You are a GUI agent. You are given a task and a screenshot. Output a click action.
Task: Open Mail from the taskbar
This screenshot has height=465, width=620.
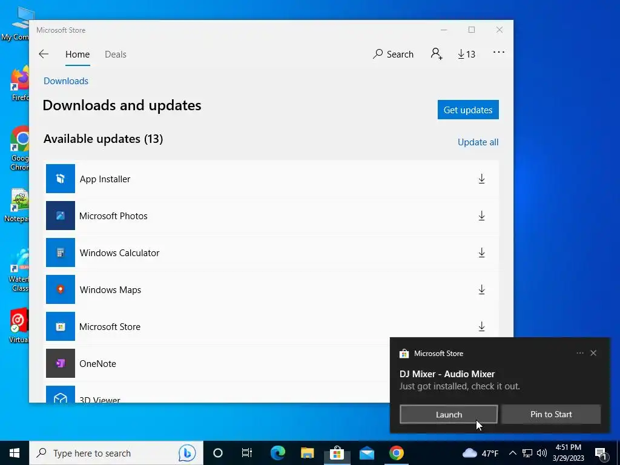tap(366, 453)
